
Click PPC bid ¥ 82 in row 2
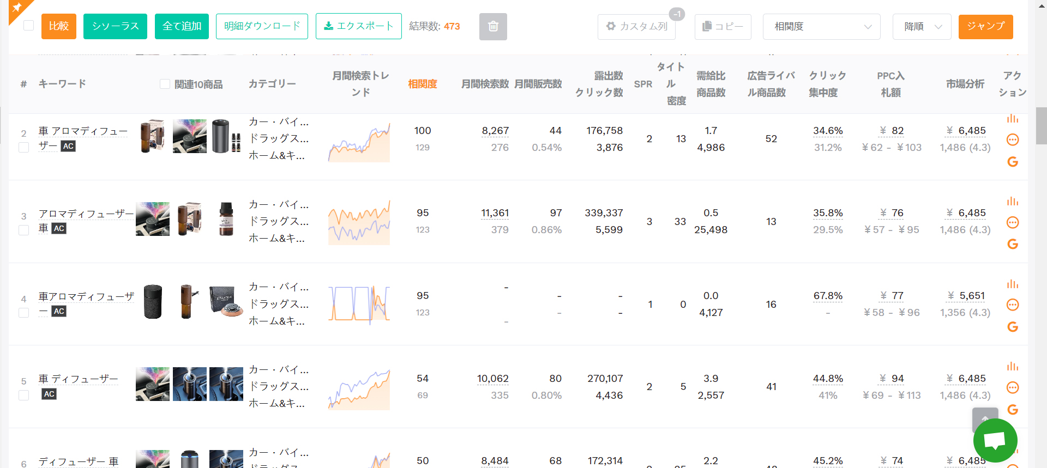click(x=892, y=131)
